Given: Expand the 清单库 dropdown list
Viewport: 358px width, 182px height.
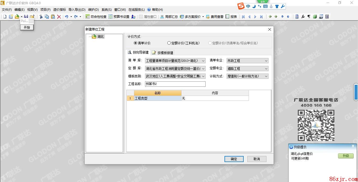Looking at the screenshot, I should click(x=203, y=61).
